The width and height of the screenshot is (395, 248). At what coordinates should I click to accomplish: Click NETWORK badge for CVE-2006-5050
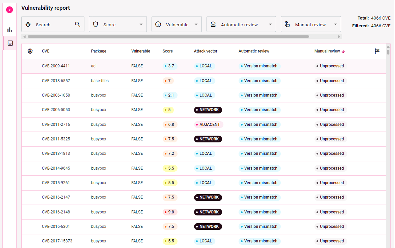pos(208,110)
